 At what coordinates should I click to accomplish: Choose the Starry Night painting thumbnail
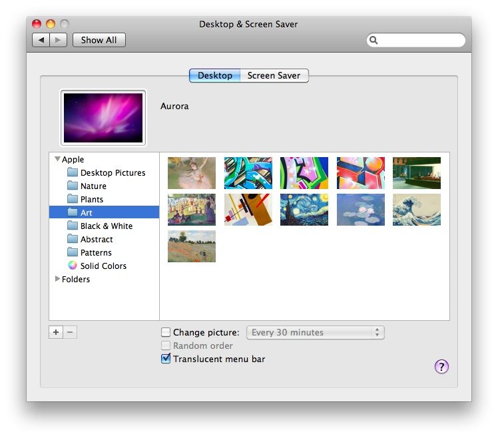click(304, 210)
